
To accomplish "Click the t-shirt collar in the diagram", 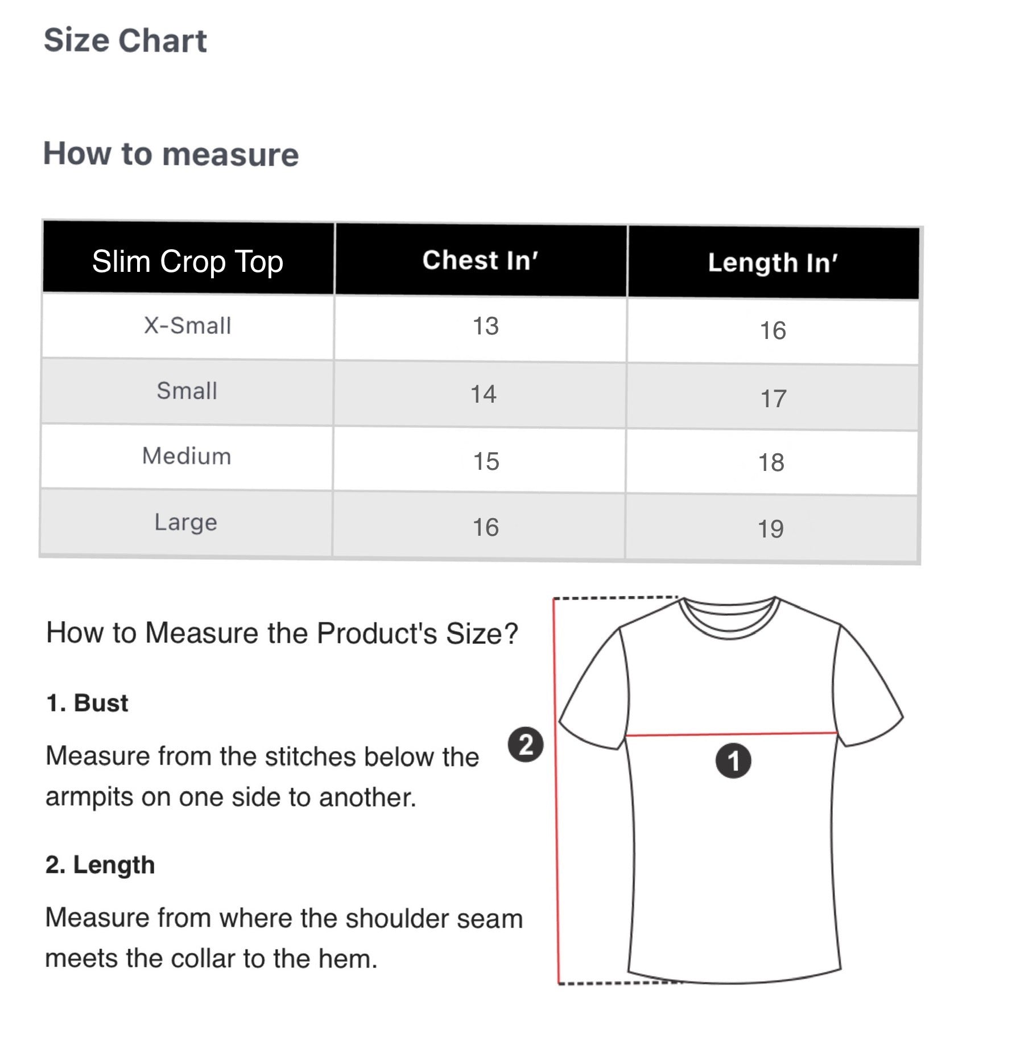I will tap(729, 618).
